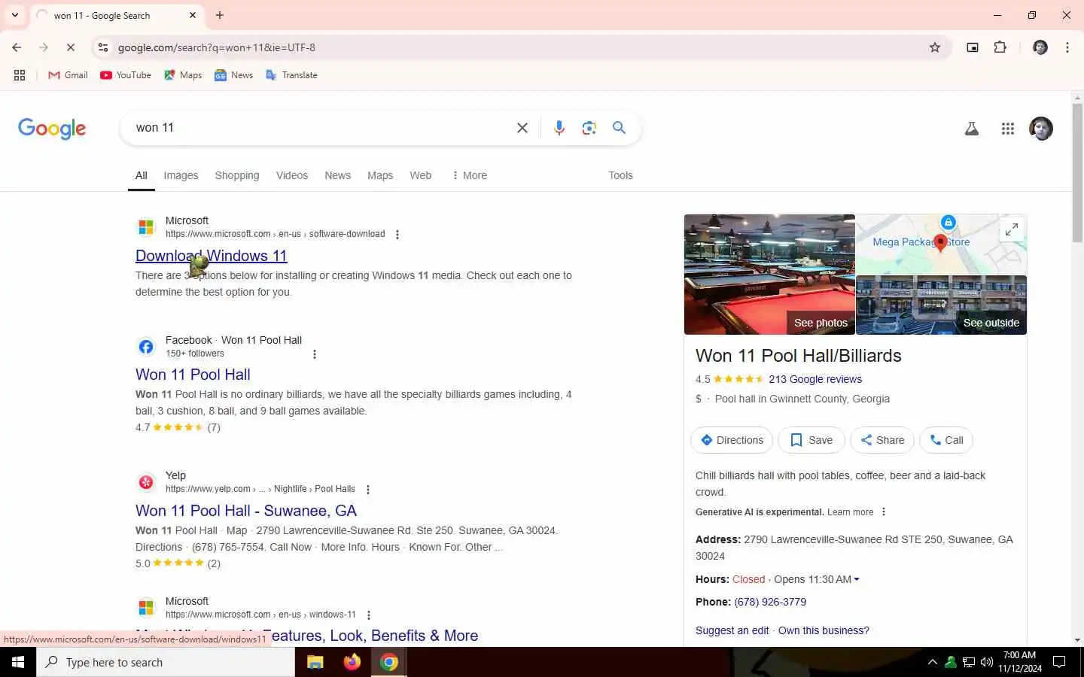Open Google apps grid icon

coord(1008,129)
